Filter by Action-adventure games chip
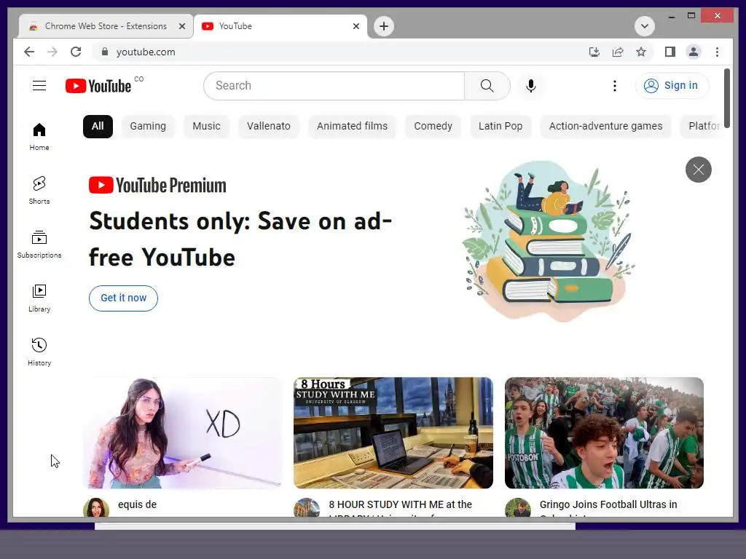 tap(605, 127)
